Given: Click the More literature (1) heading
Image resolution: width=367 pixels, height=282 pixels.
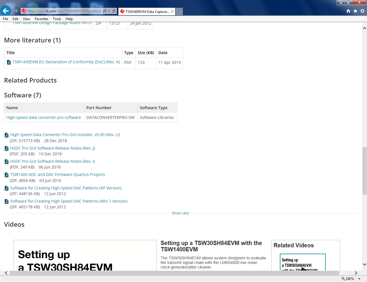Looking at the screenshot, I should click(32, 40).
